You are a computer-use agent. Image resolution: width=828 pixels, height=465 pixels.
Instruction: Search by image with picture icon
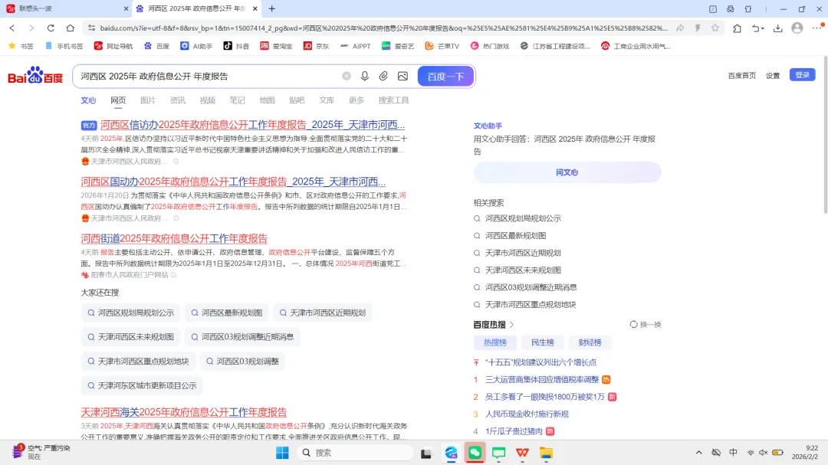(403, 76)
